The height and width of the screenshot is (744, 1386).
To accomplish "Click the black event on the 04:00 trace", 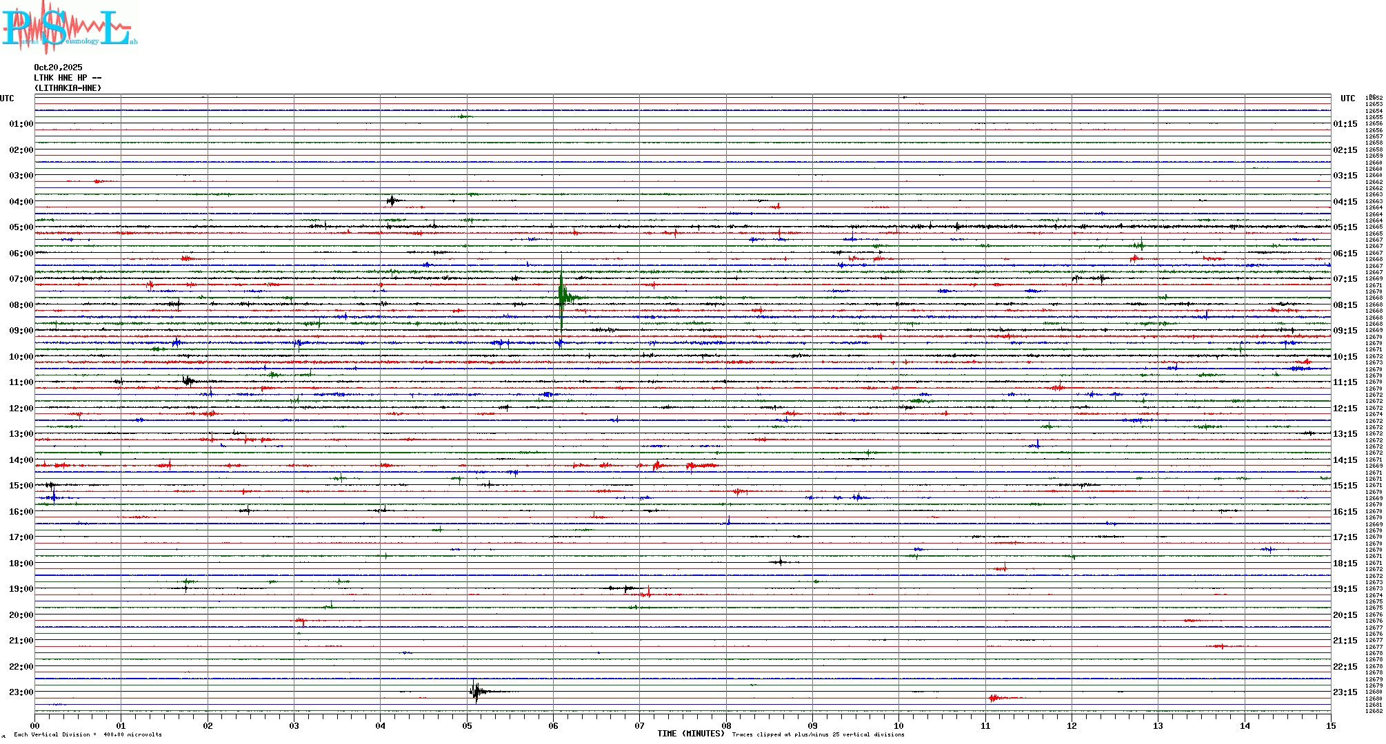I will pyautogui.click(x=392, y=200).
